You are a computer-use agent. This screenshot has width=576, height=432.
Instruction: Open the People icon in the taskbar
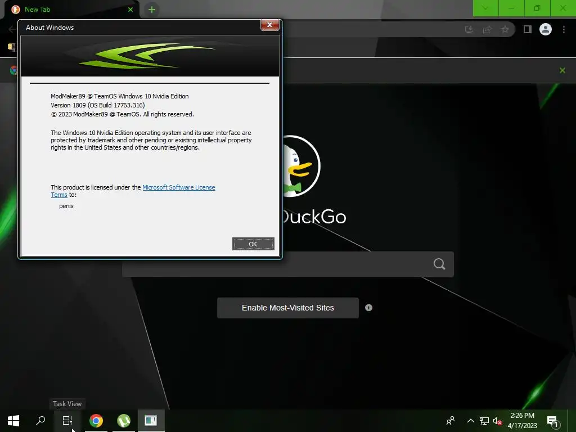451,421
